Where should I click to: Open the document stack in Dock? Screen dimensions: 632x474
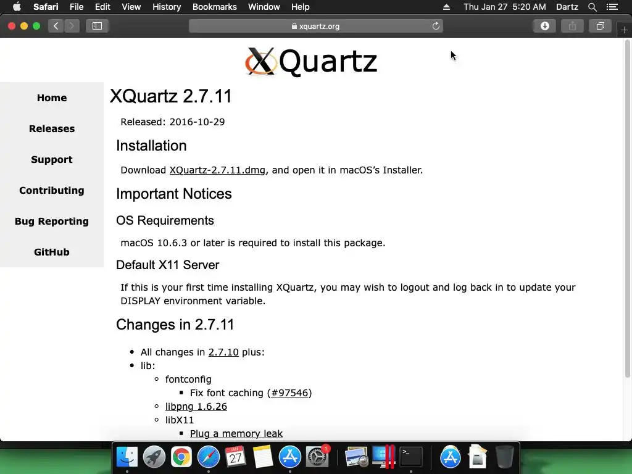(477, 456)
